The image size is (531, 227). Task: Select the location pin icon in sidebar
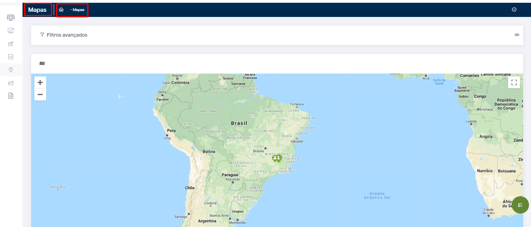tap(11, 70)
